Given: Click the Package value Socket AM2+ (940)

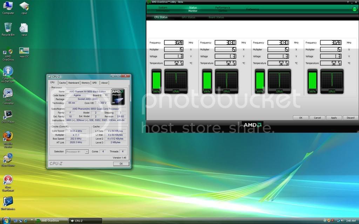Looking at the screenshot, I should pos(88,99).
